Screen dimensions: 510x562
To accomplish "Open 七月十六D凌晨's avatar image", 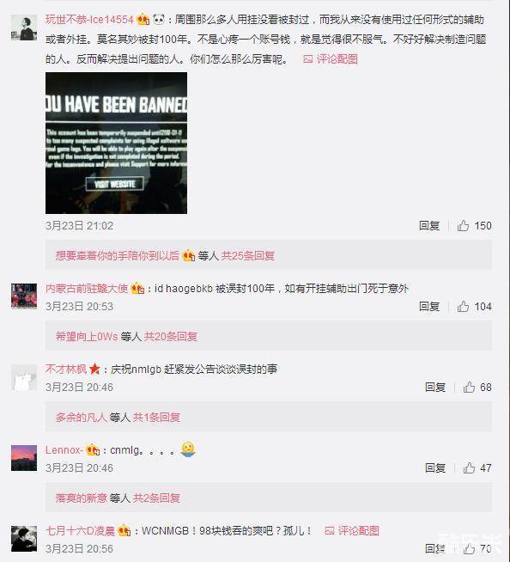I will coord(24,539).
